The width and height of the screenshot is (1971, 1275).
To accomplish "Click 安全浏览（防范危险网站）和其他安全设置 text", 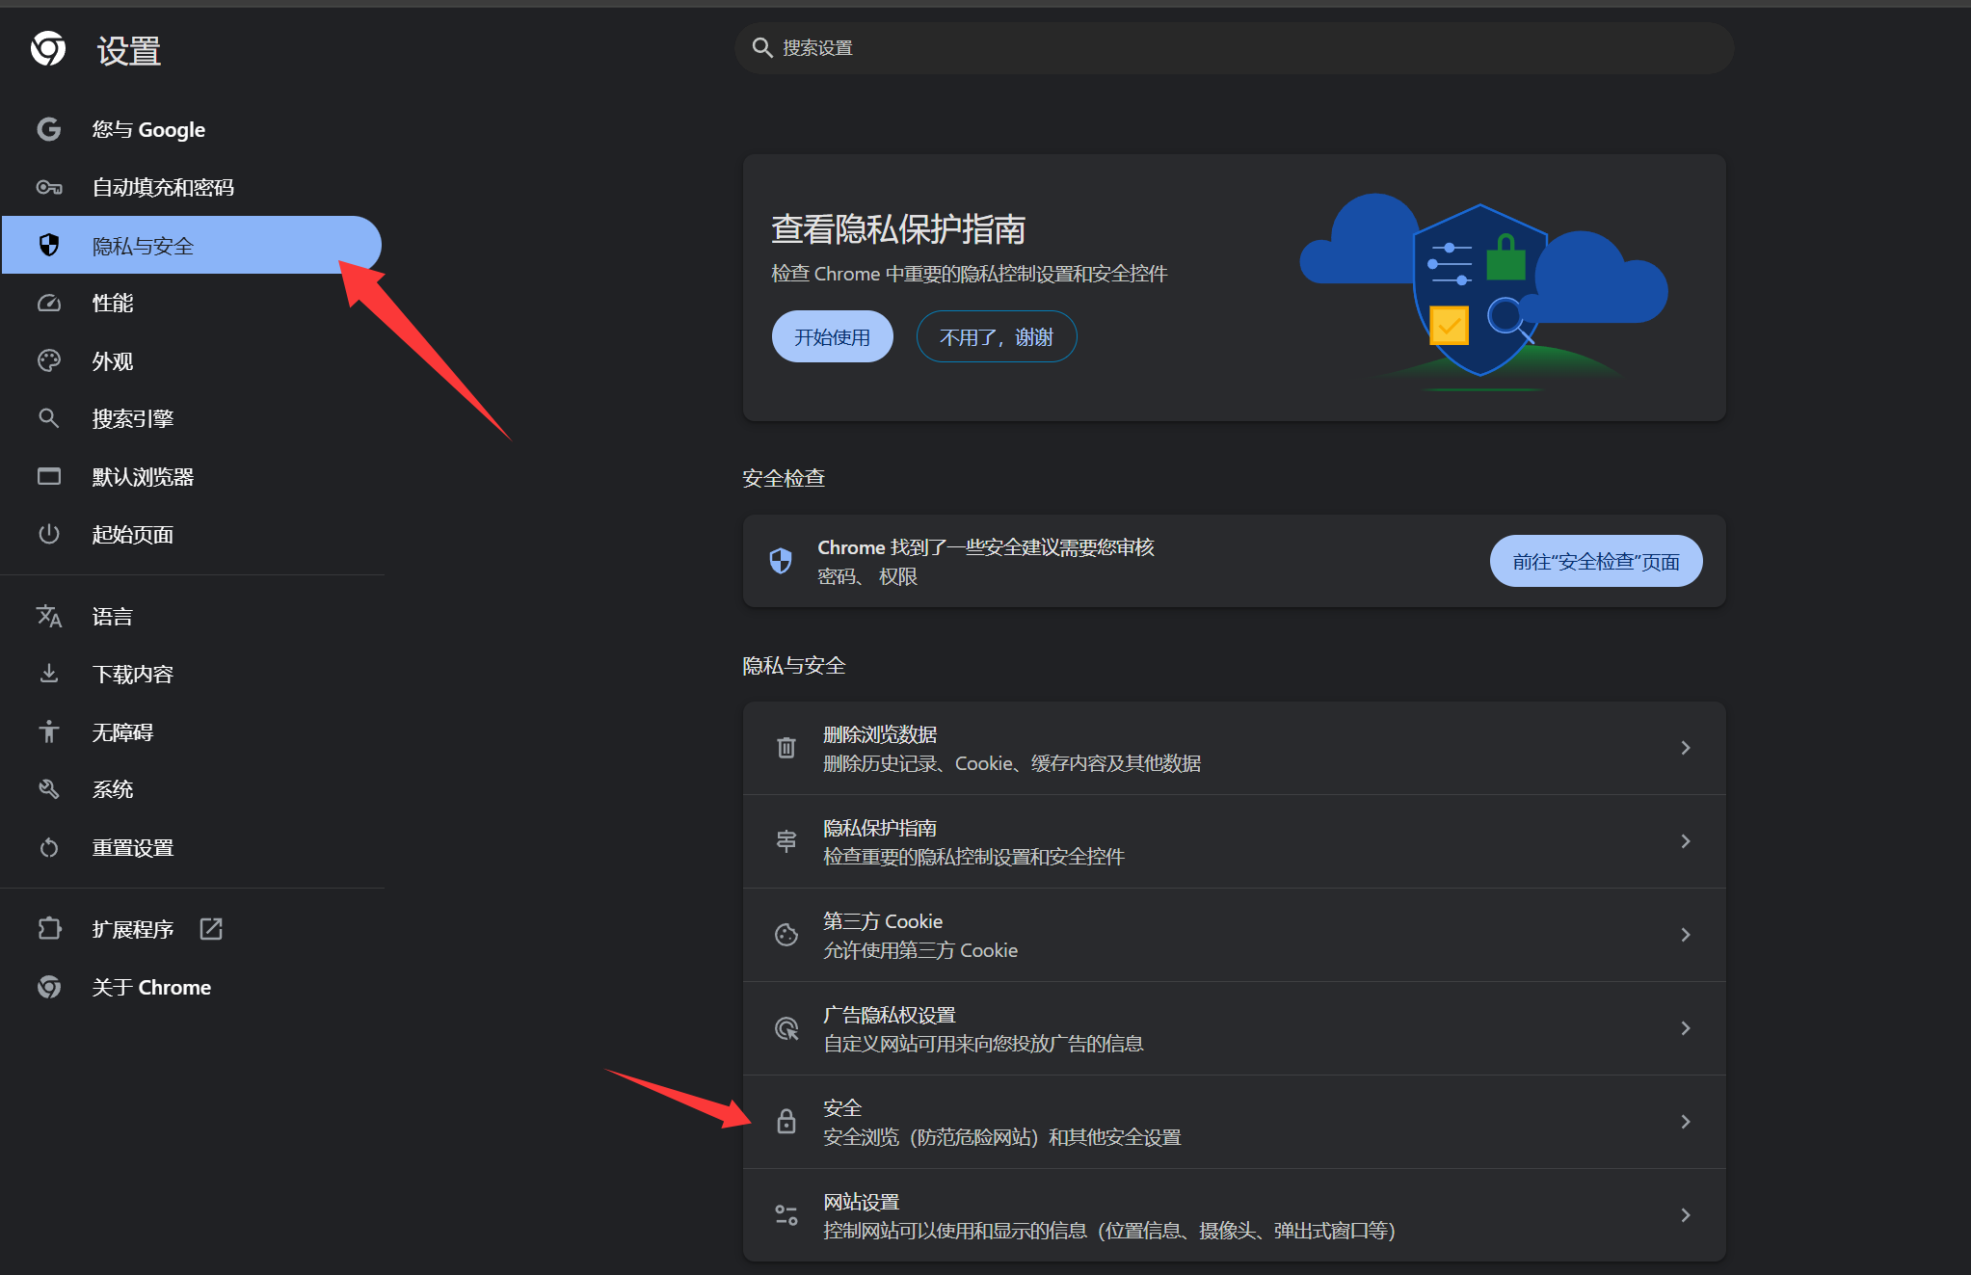I will pos(1002,1137).
